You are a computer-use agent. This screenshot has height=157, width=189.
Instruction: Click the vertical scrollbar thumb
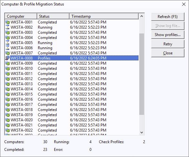tap(142, 74)
